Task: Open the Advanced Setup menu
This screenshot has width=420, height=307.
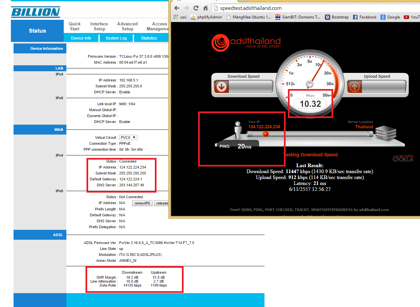Action: tap(127, 26)
